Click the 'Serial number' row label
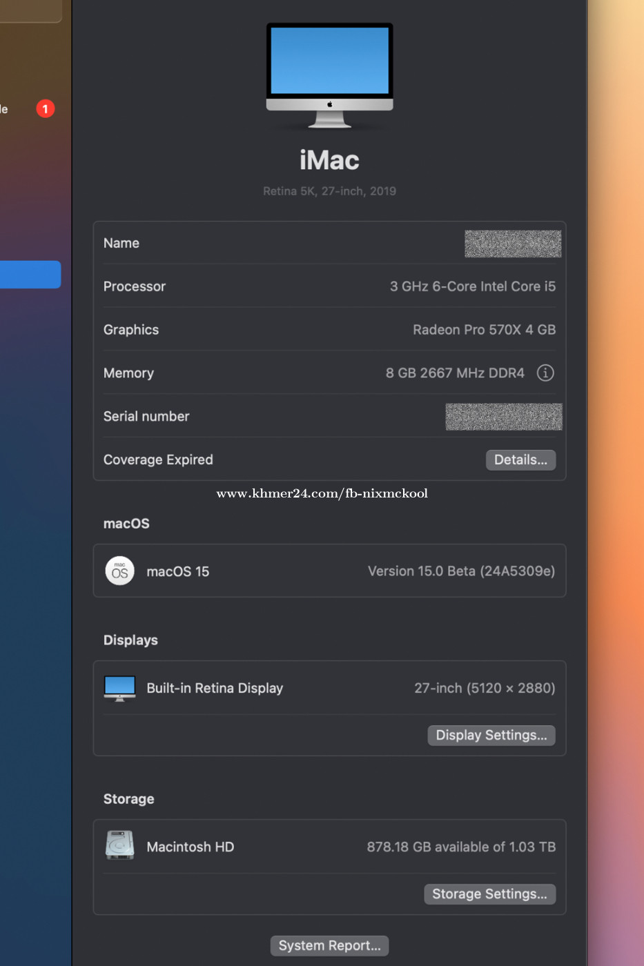Screen dimensions: 644x966 coord(146,417)
